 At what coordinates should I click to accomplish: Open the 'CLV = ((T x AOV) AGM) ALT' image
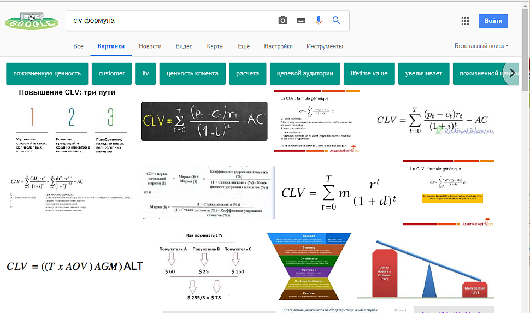pyautogui.click(x=74, y=267)
